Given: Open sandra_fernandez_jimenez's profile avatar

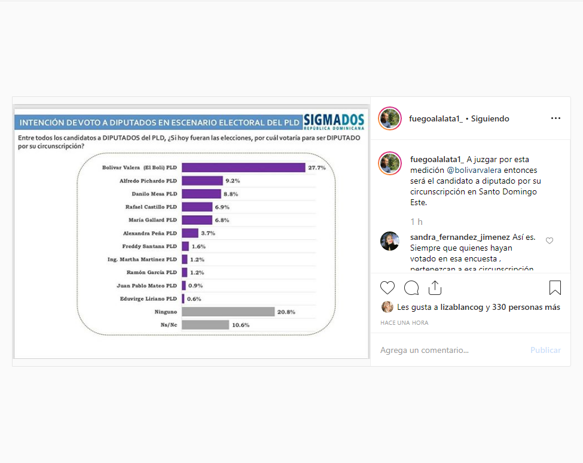Looking at the screenshot, I should point(389,240).
